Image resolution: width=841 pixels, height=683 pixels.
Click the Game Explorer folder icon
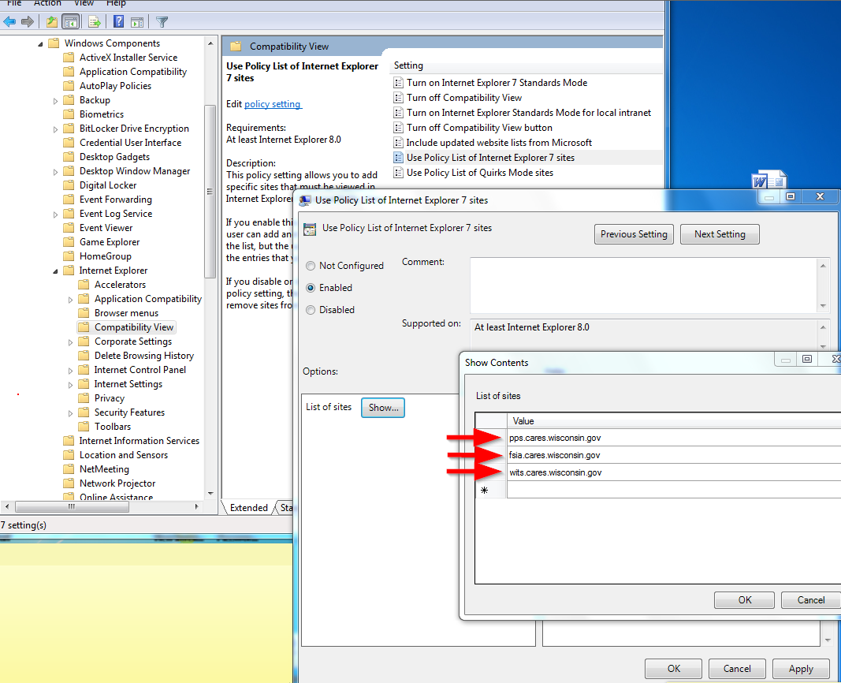pos(69,242)
